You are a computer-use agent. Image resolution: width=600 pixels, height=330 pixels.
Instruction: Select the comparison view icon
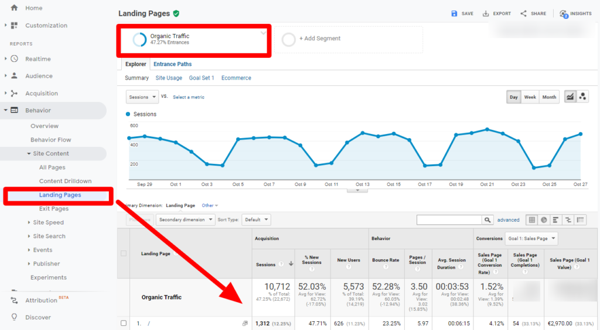tap(568, 219)
